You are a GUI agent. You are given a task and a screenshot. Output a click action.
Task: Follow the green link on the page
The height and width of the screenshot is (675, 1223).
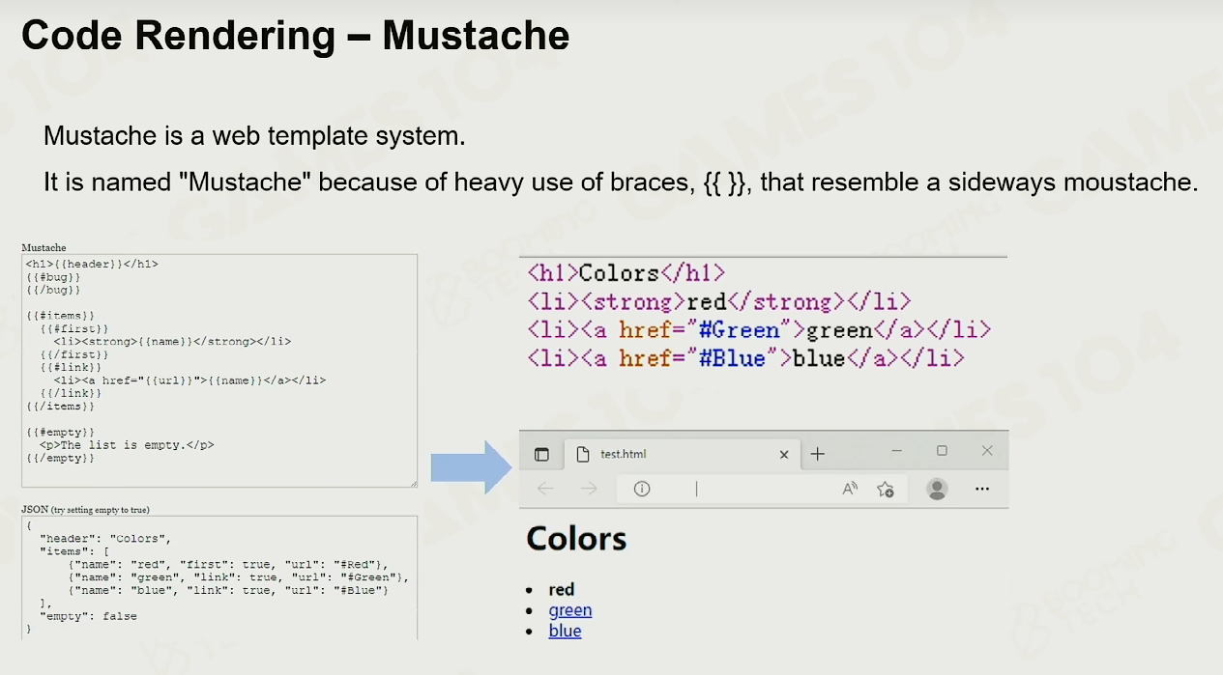pyautogui.click(x=570, y=610)
